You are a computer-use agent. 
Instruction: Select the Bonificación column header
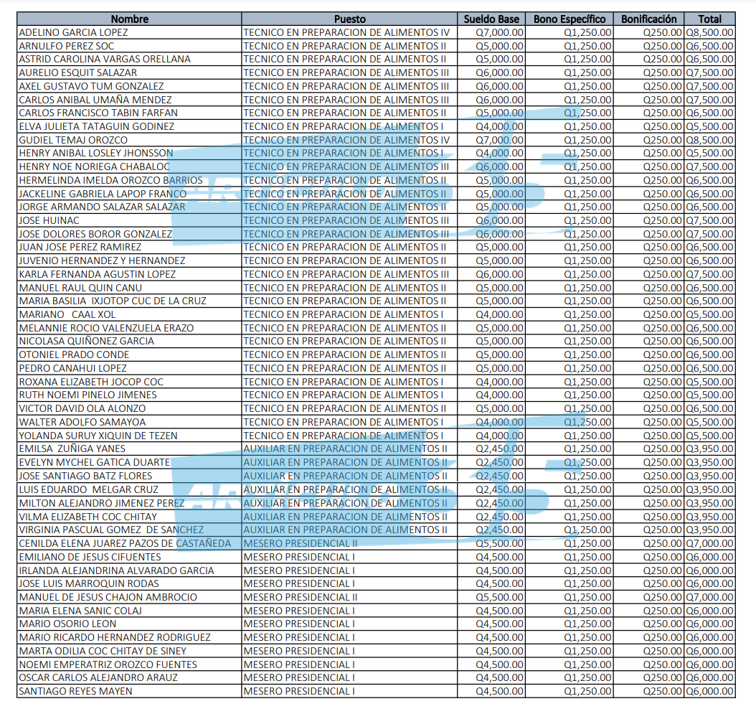point(648,19)
